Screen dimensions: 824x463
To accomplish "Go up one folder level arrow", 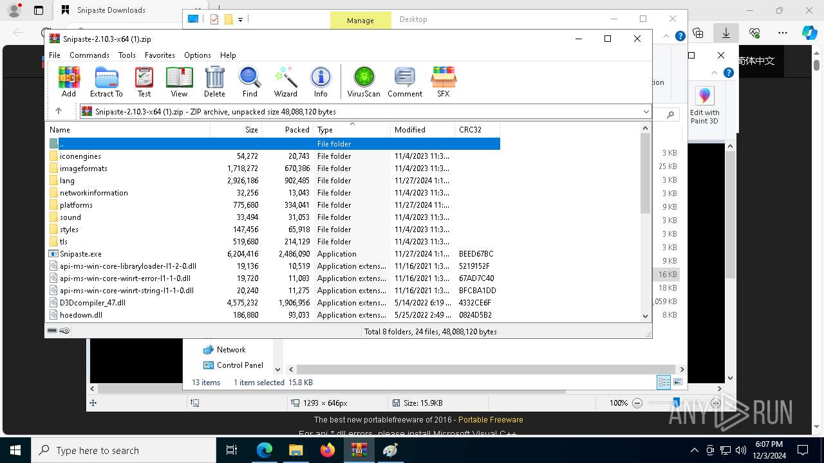I will [x=59, y=111].
